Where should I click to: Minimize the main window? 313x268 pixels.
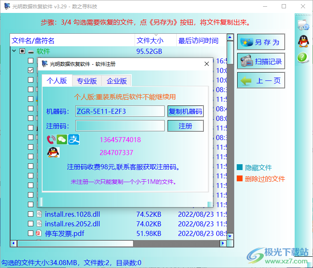pyautogui.click(x=265, y=6)
